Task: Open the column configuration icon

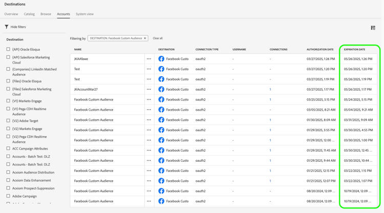Action: [373, 28]
